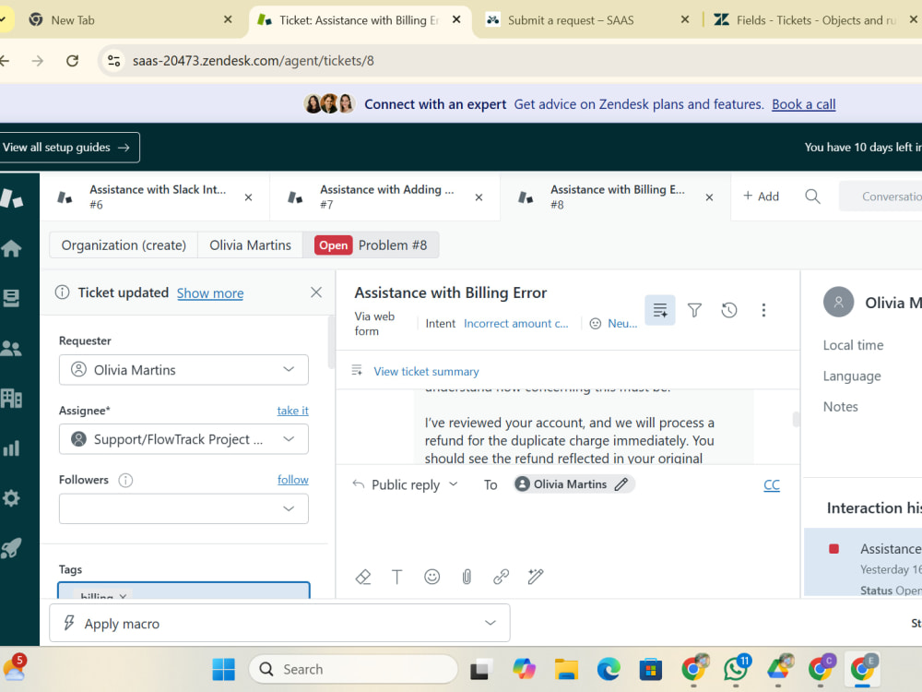Click the Add new tab button
This screenshot has width=922, height=692.
pyautogui.click(x=761, y=196)
